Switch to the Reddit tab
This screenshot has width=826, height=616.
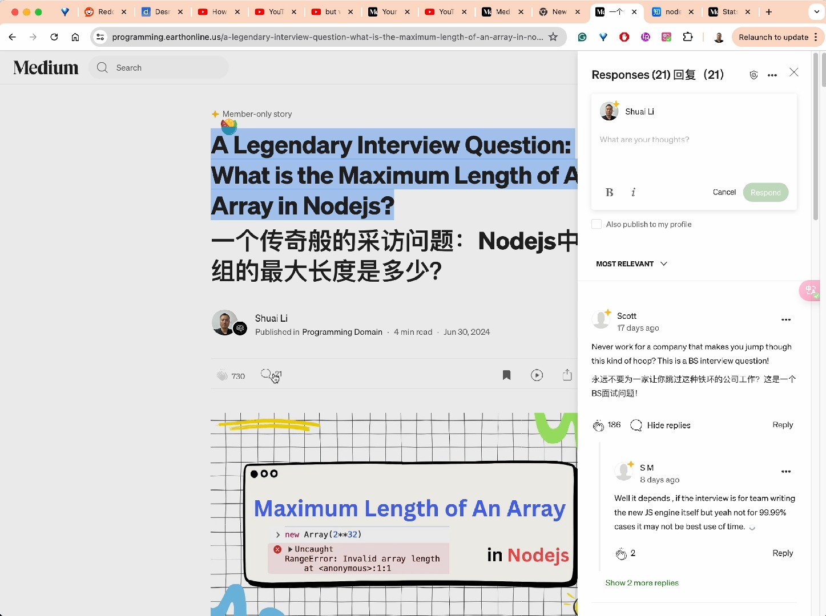click(106, 11)
